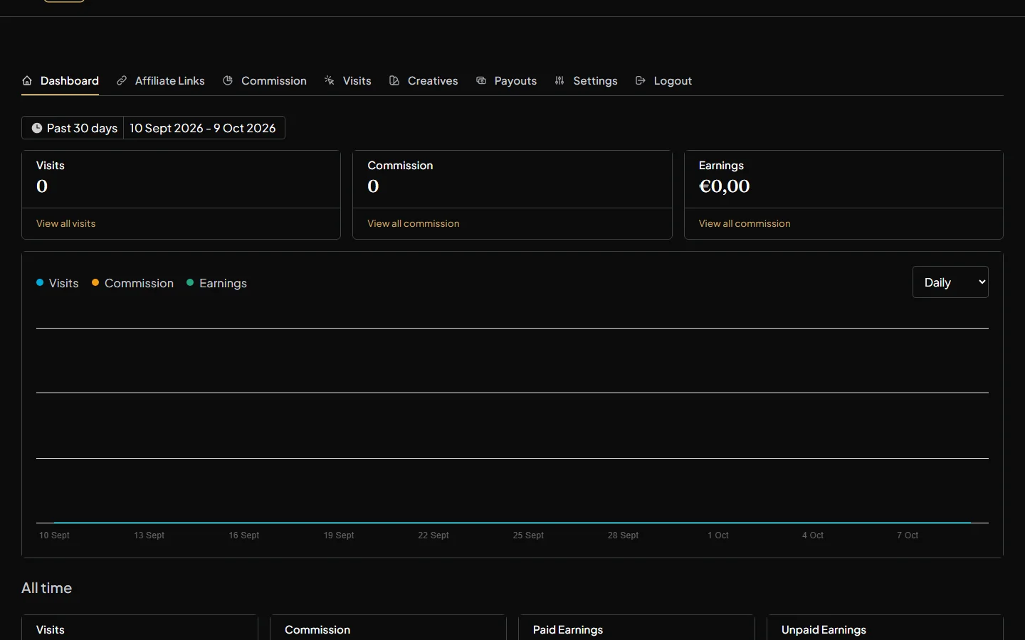The height and width of the screenshot is (640, 1025).
Task: Click the All time heading
Action: coord(46,588)
